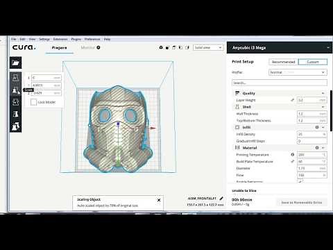Click the gear icon on Infill section

tap(317, 127)
